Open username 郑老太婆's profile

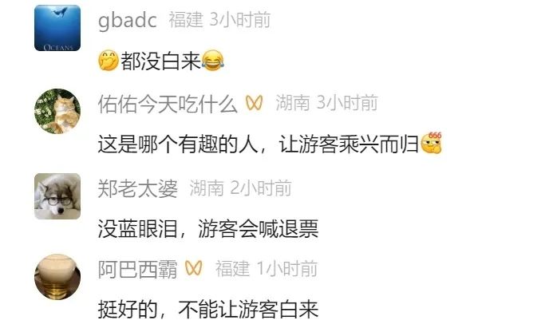point(137,188)
